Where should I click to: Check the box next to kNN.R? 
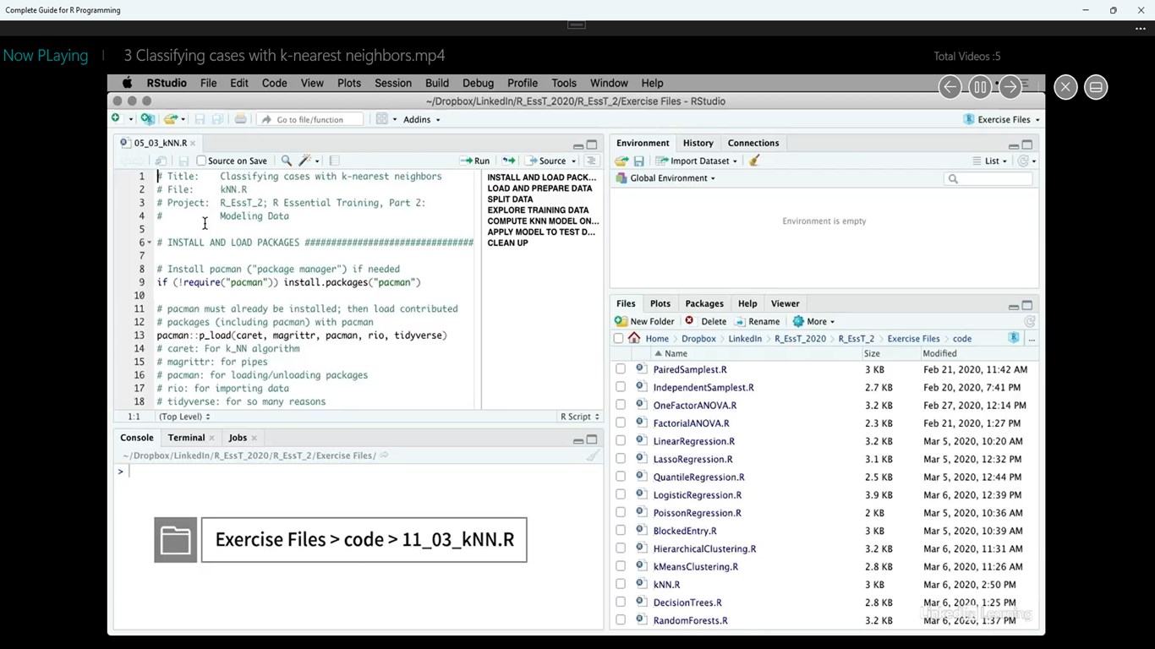click(621, 585)
